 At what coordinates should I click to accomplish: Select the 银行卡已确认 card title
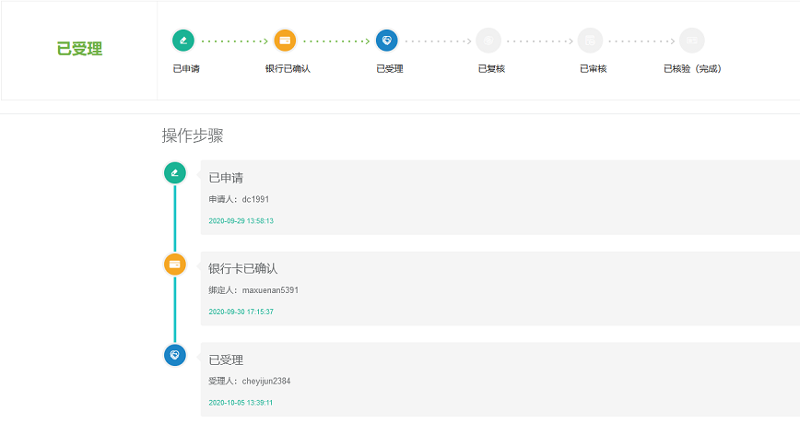coord(242,268)
